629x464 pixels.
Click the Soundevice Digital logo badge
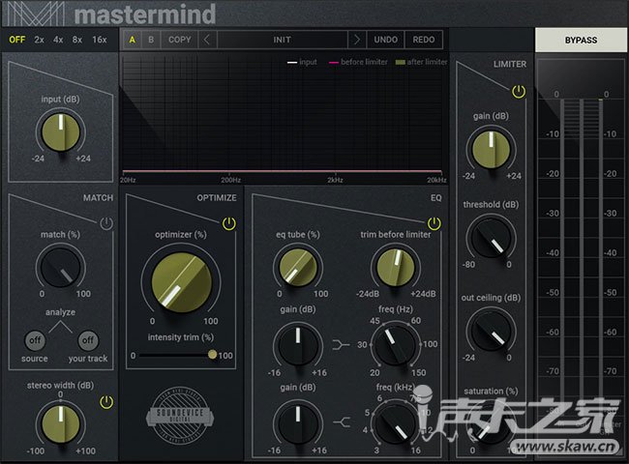[180, 416]
